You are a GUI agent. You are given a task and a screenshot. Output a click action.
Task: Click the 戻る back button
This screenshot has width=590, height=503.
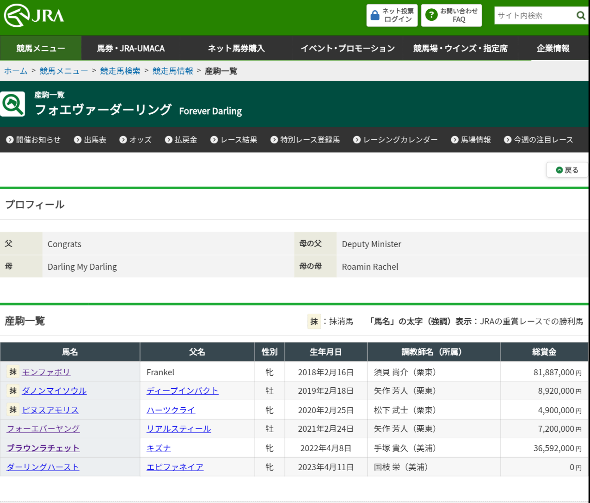[x=567, y=170]
